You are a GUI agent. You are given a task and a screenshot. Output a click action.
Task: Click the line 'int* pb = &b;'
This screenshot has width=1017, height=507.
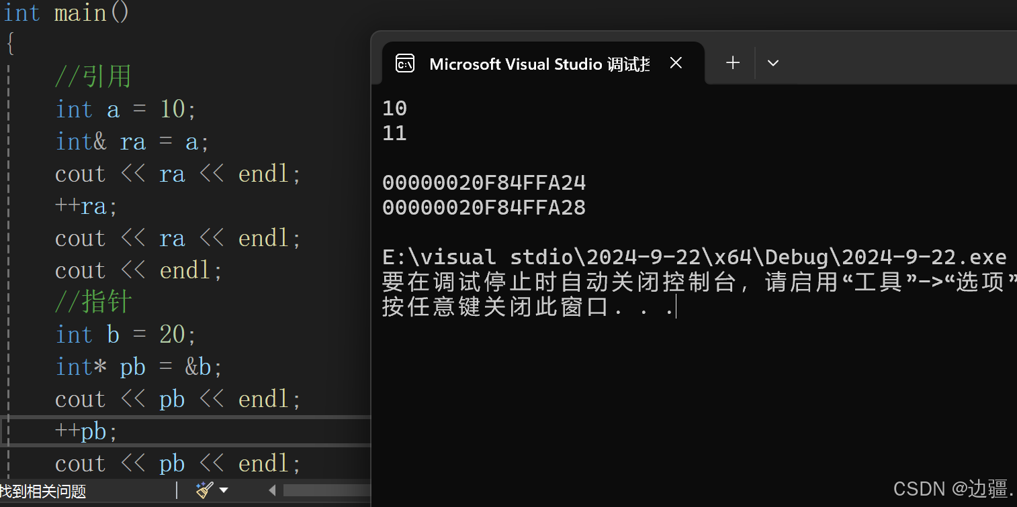click(138, 367)
